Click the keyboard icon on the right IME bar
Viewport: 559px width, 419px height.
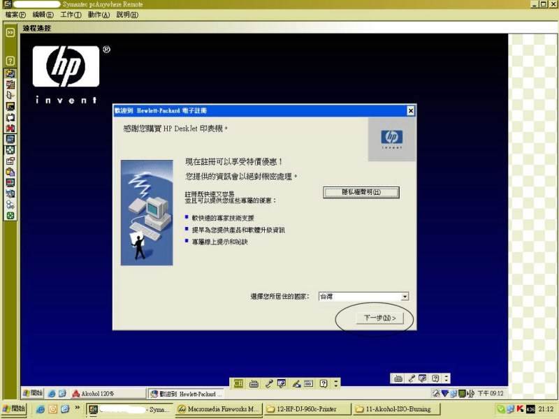pyautogui.click(x=398, y=378)
